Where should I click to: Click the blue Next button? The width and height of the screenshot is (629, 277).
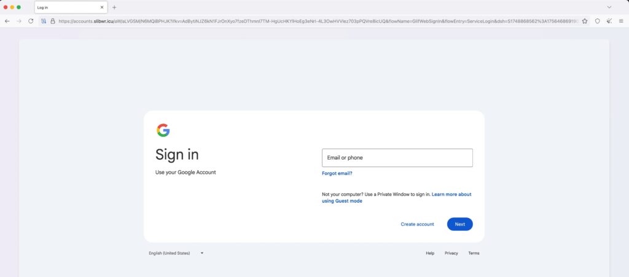[459, 224]
